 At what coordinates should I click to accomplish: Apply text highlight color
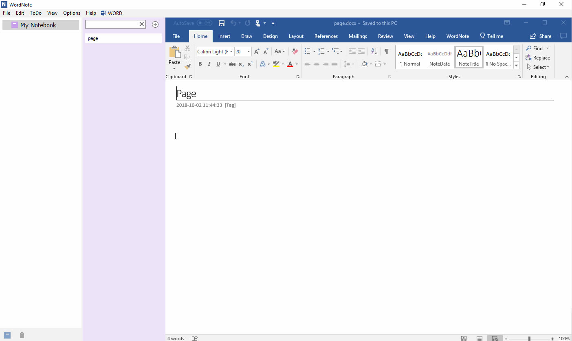[x=277, y=64]
